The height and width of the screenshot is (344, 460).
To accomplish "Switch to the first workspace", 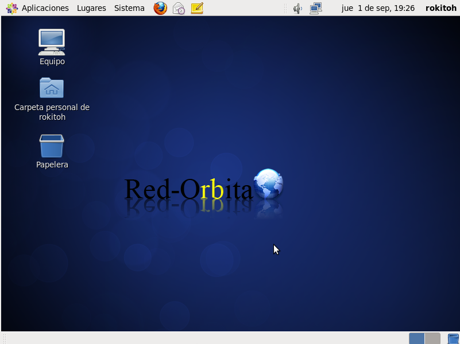I will point(416,338).
